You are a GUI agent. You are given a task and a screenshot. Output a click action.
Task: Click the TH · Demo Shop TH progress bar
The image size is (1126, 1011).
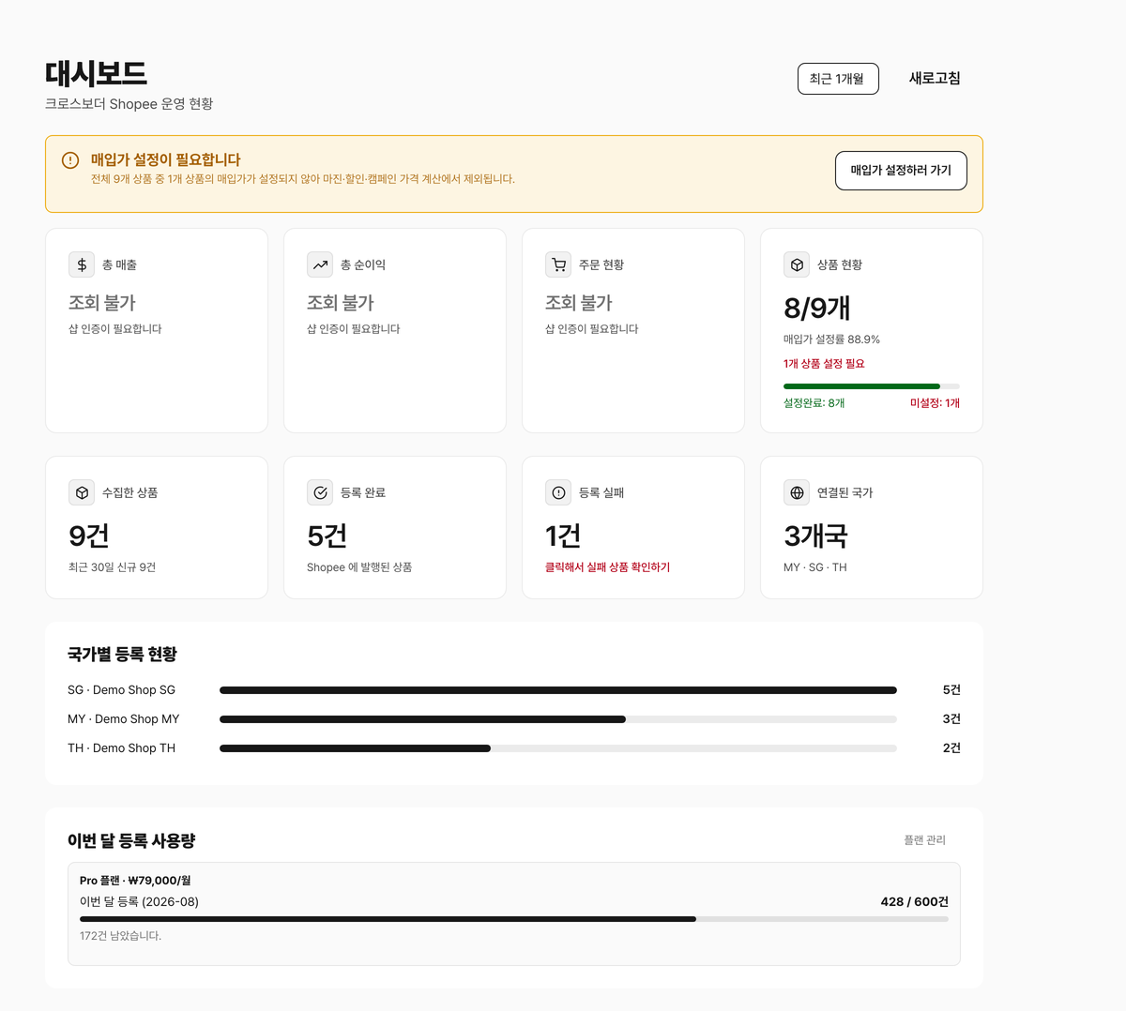(x=558, y=748)
